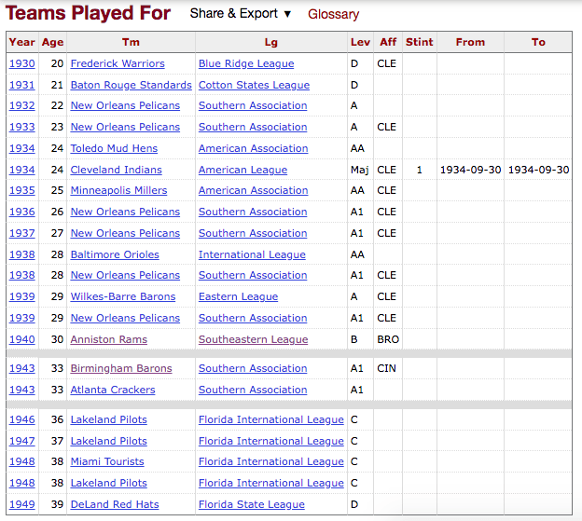The image size is (582, 521).
Task: Sort by the Lev column header
Action: [360, 42]
